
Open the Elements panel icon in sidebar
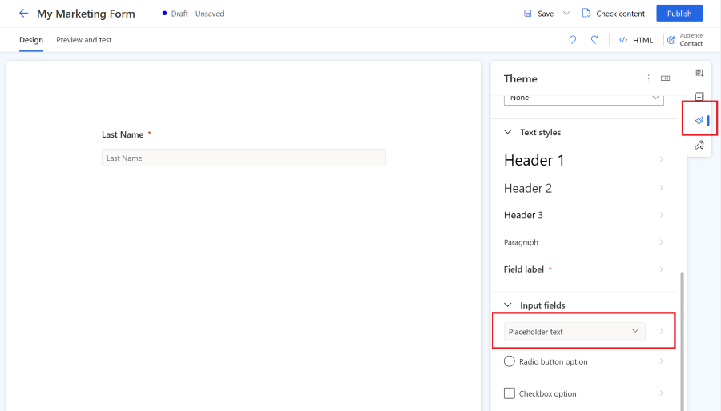[699, 97]
